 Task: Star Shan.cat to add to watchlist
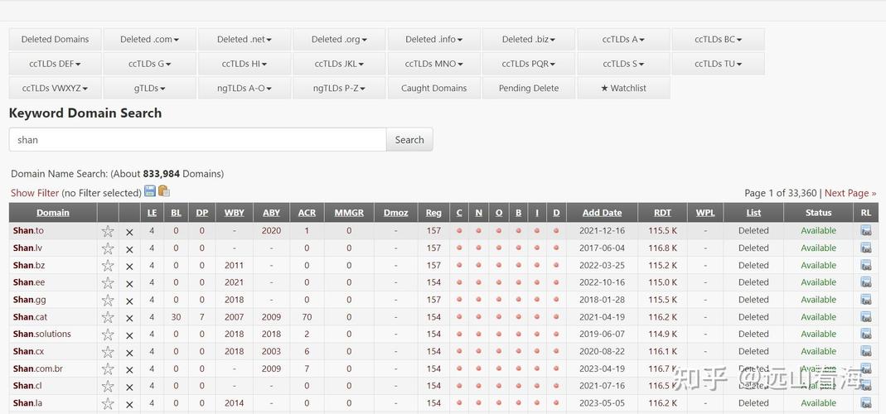tap(108, 317)
